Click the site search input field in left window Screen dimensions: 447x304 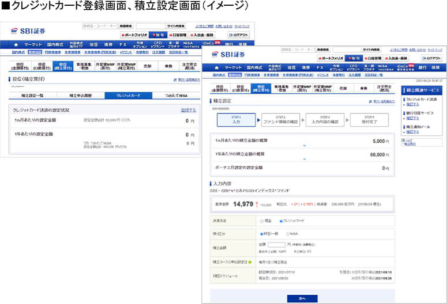coord(151,26)
